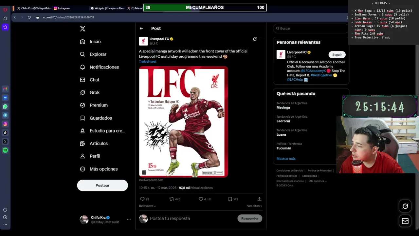The height and width of the screenshot is (236, 419).
Task: Go to Perfil
Action: 90,156
